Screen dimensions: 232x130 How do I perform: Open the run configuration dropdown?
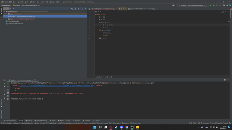click(193, 5)
